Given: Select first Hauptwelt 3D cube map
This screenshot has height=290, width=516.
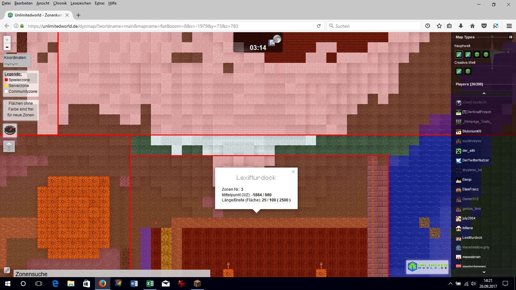Looking at the screenshot, I should point(477,54).
